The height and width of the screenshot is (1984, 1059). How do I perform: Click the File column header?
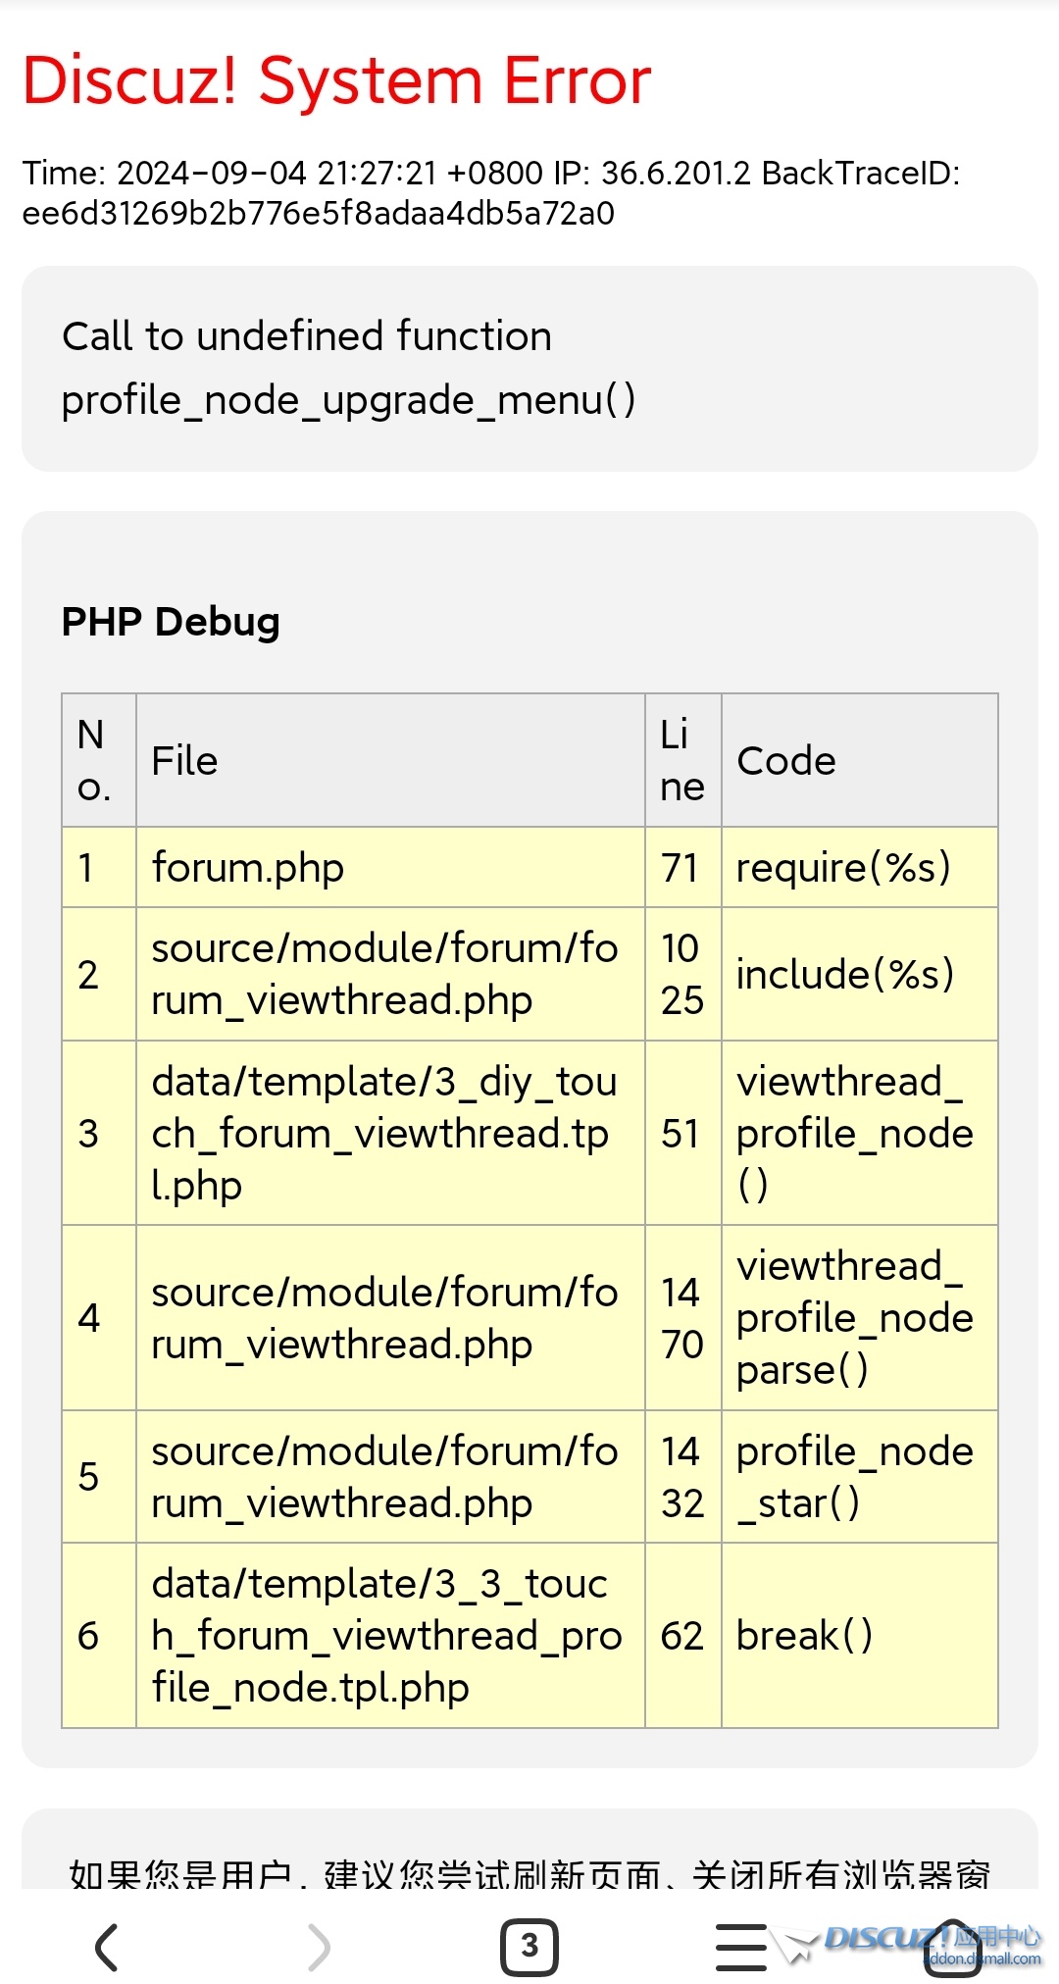point(184,761)
